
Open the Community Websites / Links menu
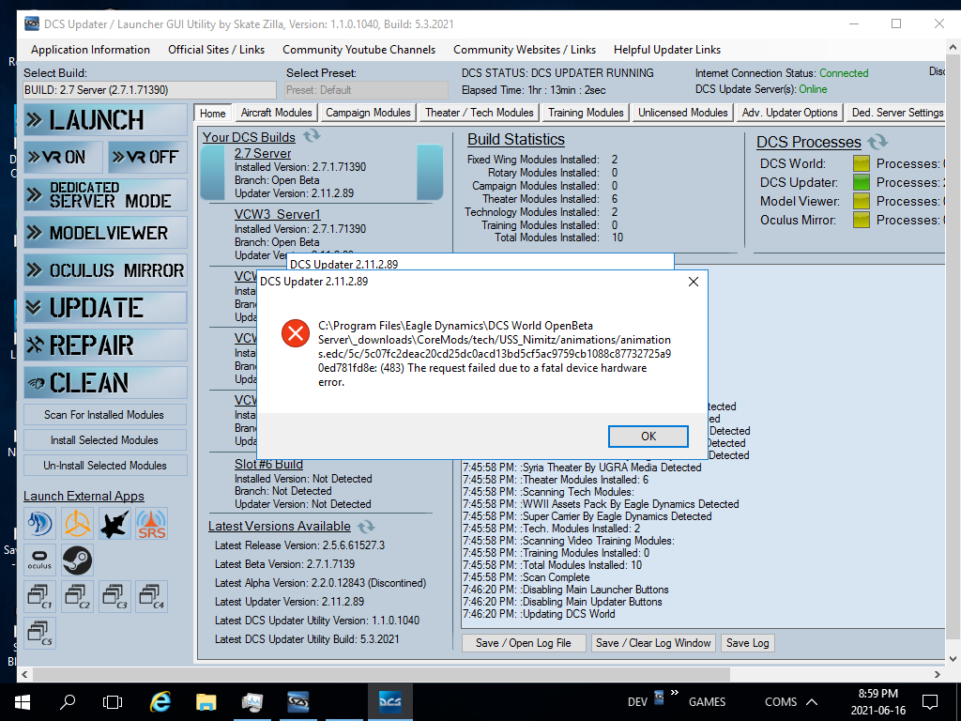coord(525,50)
